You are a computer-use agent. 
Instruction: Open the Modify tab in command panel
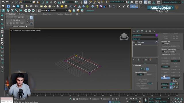pyautogui.click(x=138, y=31)
